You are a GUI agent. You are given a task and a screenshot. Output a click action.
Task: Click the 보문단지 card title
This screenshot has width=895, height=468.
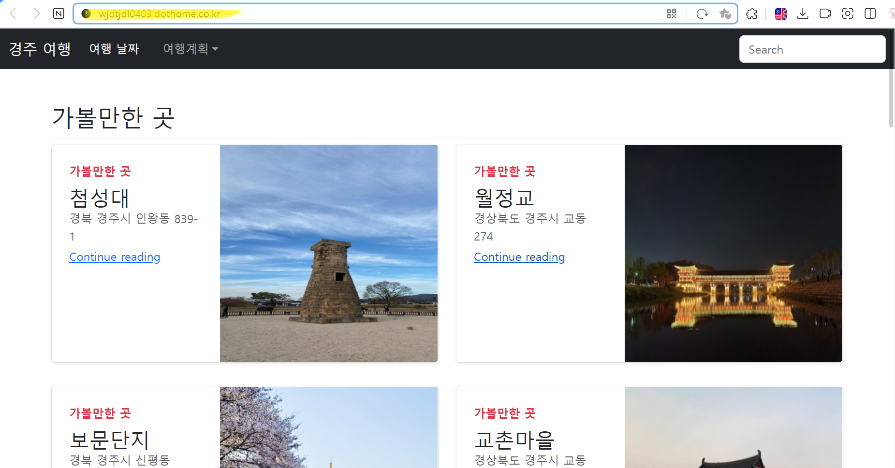tap(109, 440)
